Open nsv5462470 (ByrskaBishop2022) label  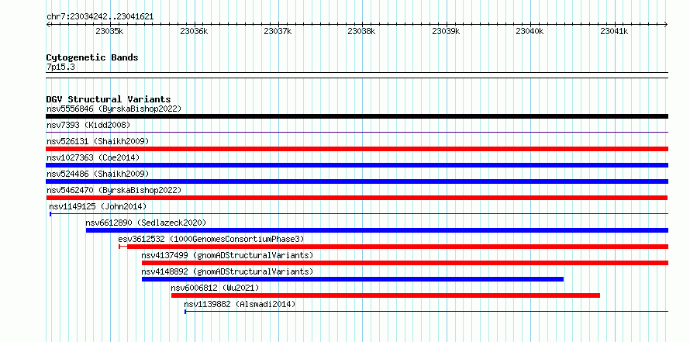(114, 190)
